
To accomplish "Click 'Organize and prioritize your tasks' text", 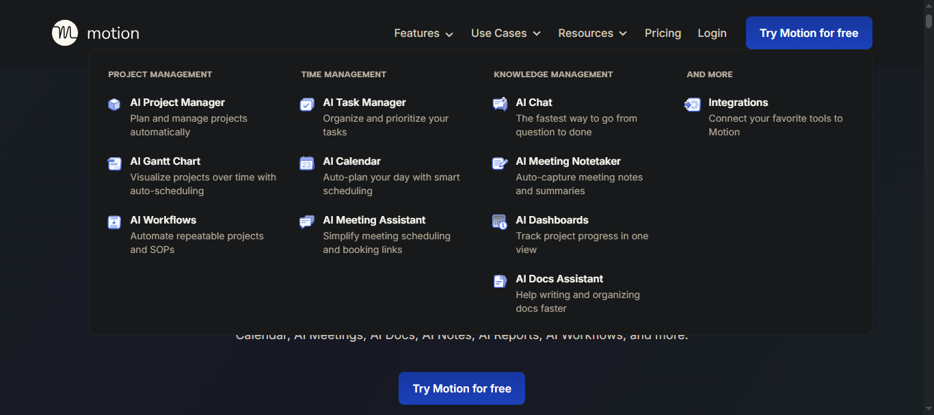I will (x=386, y=125).
